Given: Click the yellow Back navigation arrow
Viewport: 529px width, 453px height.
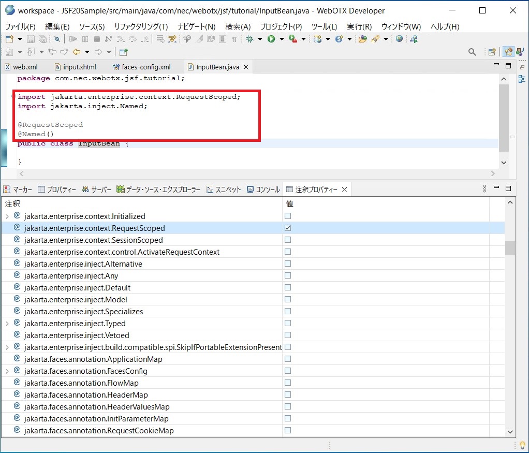Looking at the screenshot, I should [76, 52].
